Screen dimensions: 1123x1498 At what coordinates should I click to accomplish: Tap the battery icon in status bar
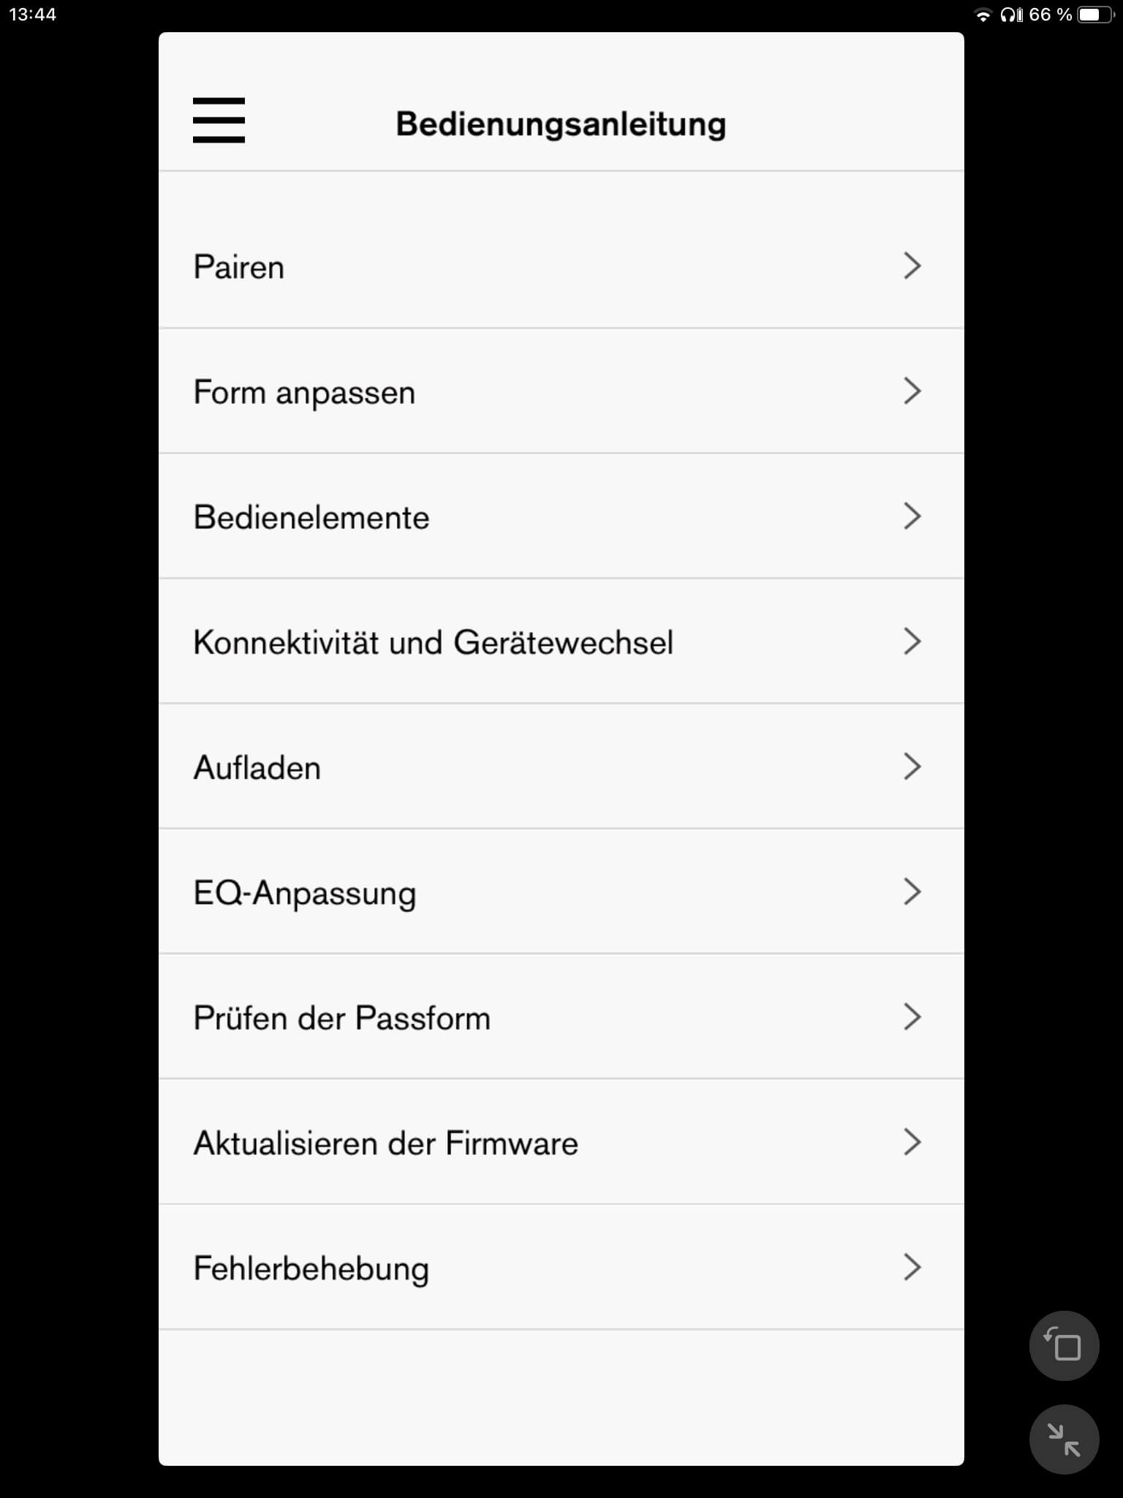pyautogui.click(x=1094, y=15)
